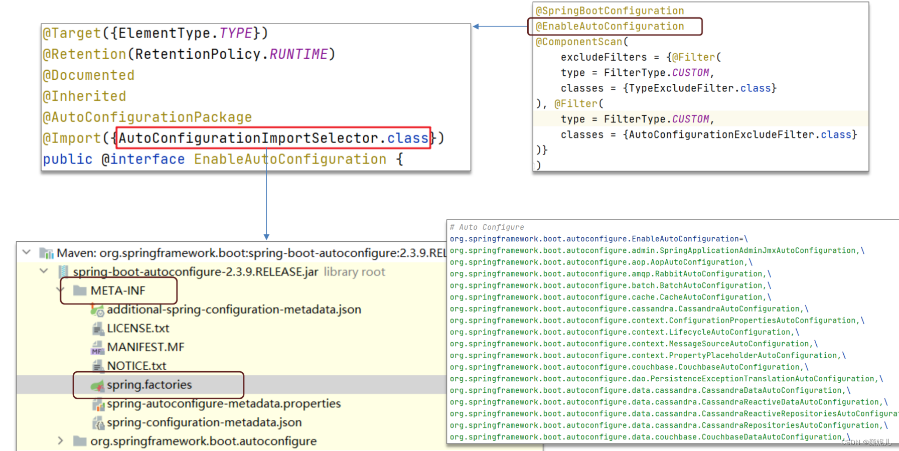
Task: Click the MessageSourceAutoConfiguration entry
Action: point(634,344)
